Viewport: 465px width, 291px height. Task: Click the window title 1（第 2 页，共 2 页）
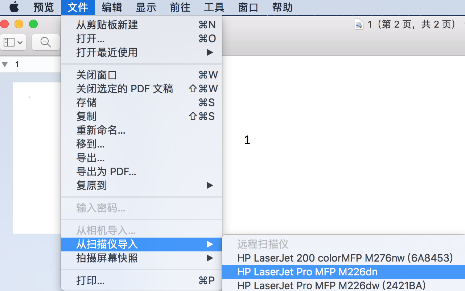pyautogui.click(x=412, y=24)
